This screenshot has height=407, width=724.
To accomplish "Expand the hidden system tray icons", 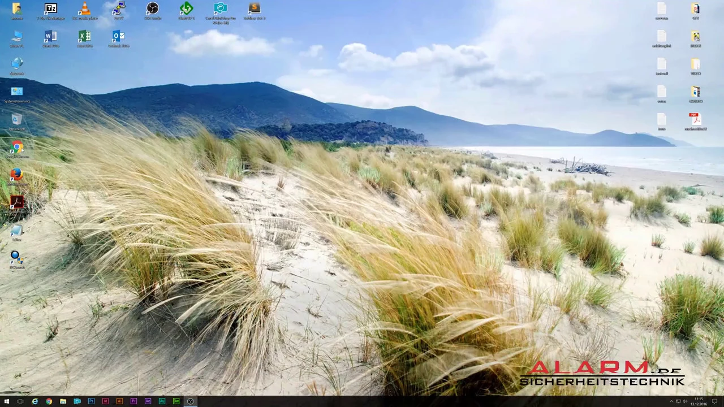I will [671, 401].
